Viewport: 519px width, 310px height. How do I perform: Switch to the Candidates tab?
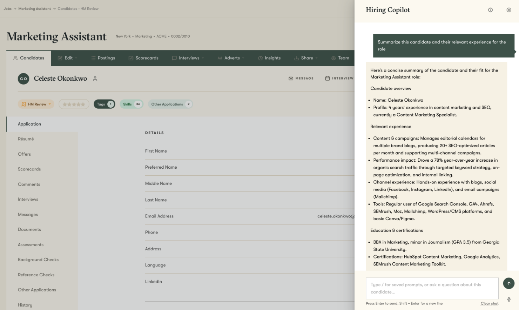(29, 58)
